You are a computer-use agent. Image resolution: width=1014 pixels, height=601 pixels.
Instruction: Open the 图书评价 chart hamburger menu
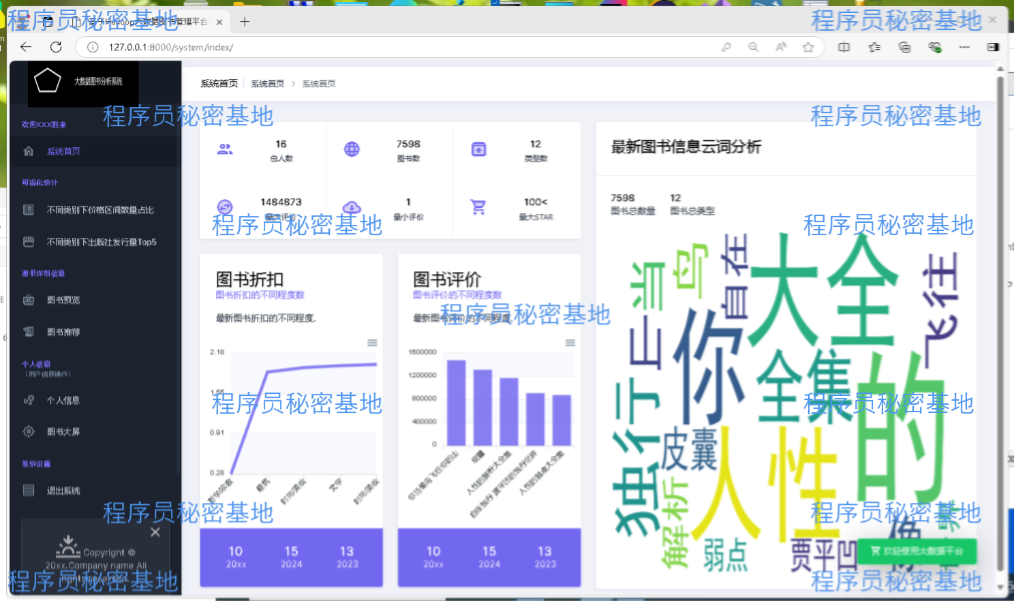tap(570, 343)
